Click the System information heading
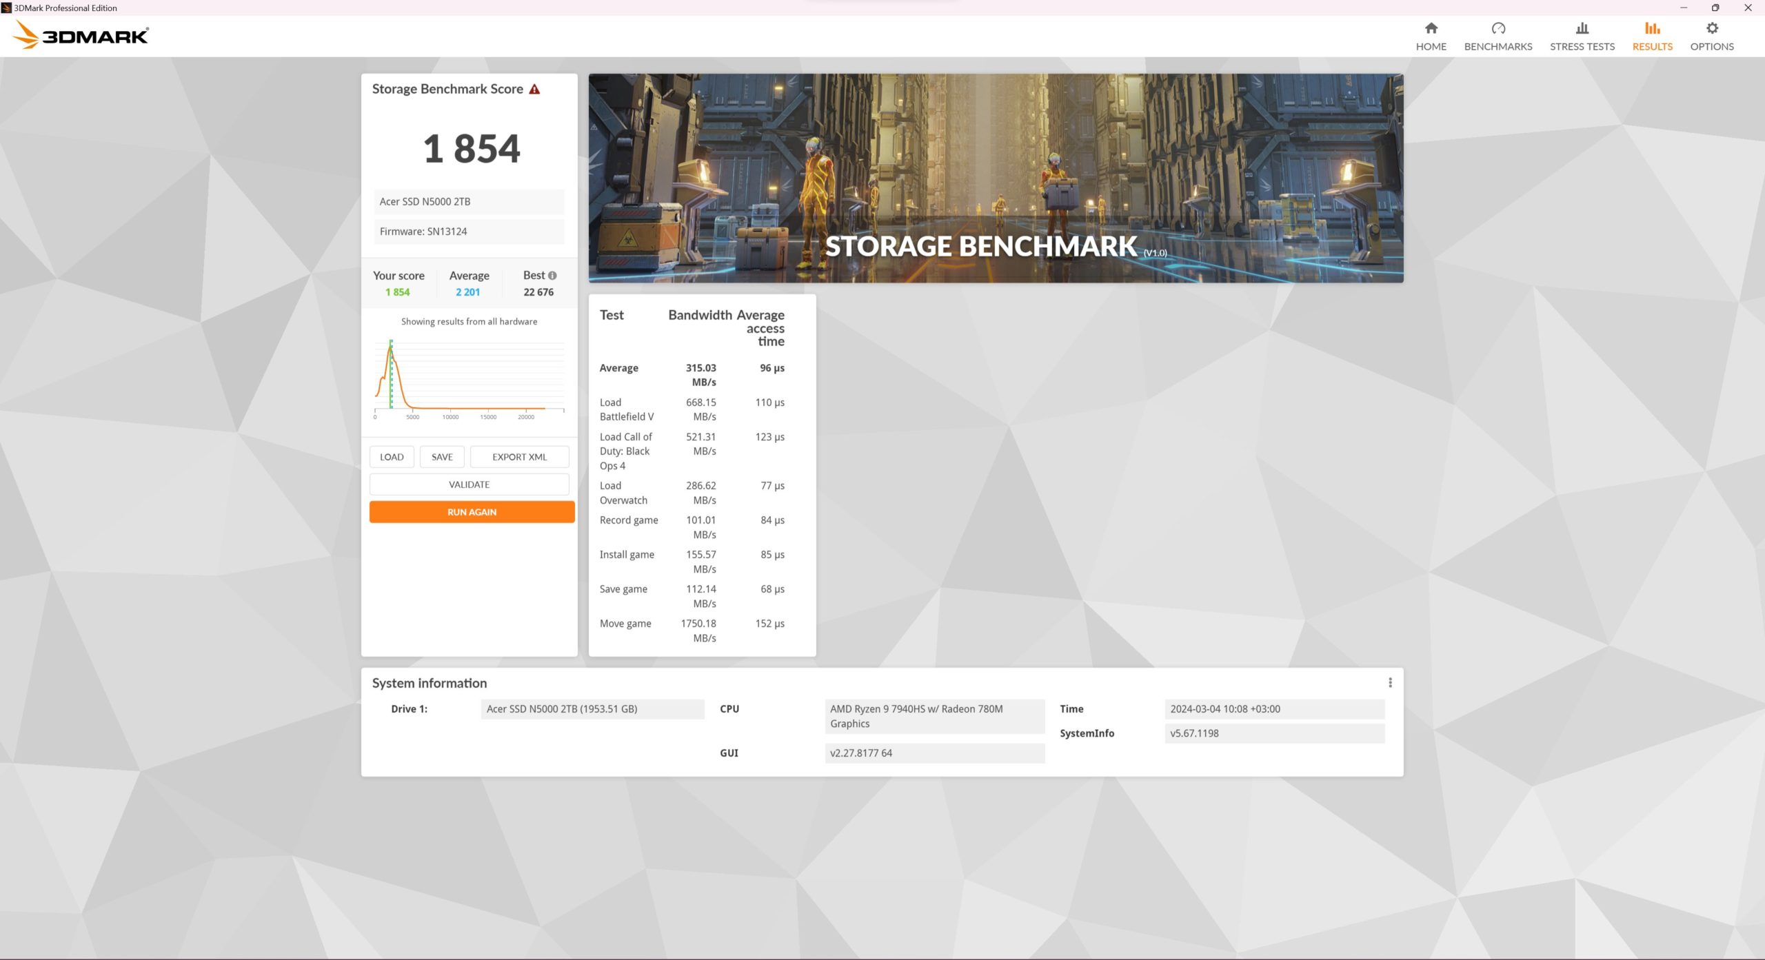The image size is (1765, 960). [429, 683]
